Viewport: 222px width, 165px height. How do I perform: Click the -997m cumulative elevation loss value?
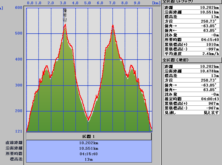(x=212, y=49)
